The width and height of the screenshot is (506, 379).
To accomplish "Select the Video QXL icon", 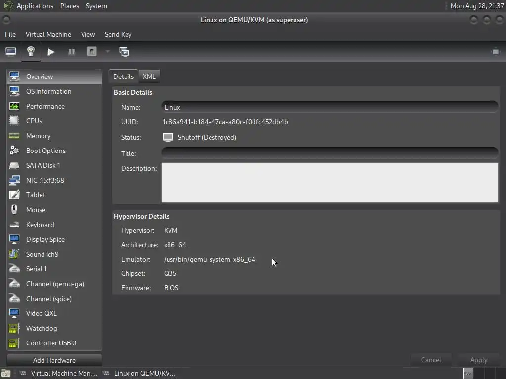I will click(x=14, y=313).
